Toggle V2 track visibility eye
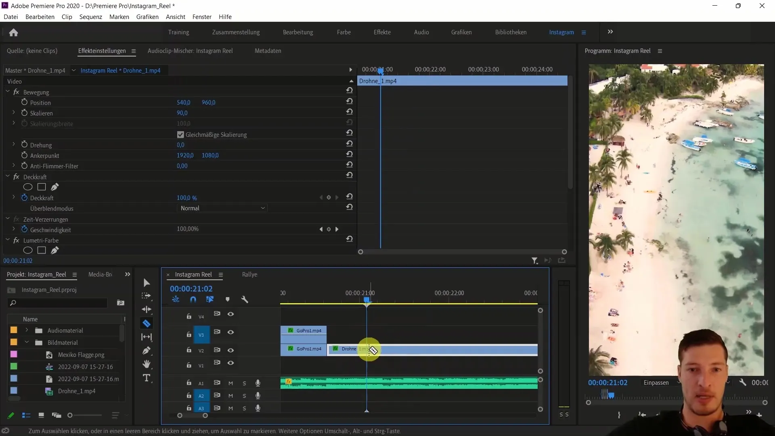This screenshot has width=775, height=436. [x=230, y=350]
